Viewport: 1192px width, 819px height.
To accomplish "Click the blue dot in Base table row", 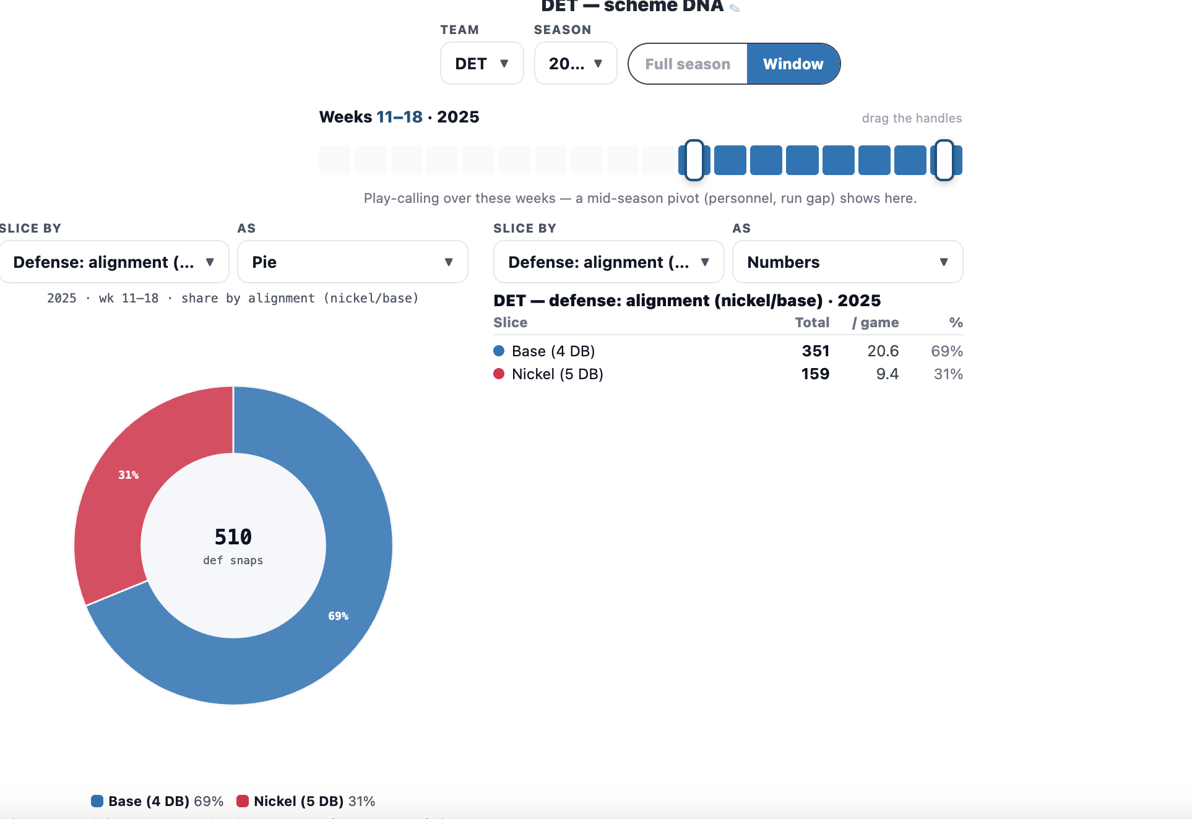I will tap(499, 351).
